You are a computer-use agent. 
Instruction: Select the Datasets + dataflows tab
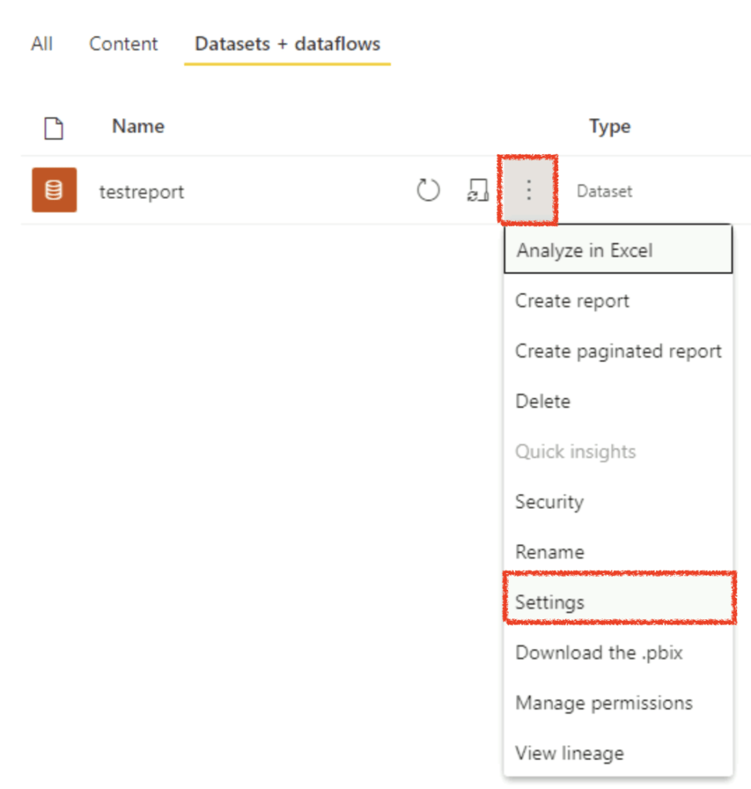click(x=287, y=44)
